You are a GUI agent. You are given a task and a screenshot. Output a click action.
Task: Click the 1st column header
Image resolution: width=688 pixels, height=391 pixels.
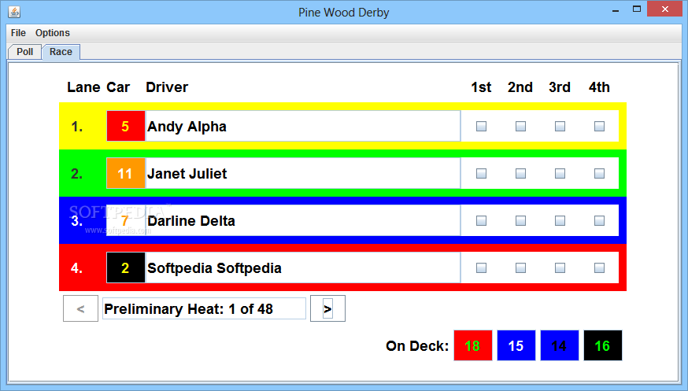(x=481, y=87)
